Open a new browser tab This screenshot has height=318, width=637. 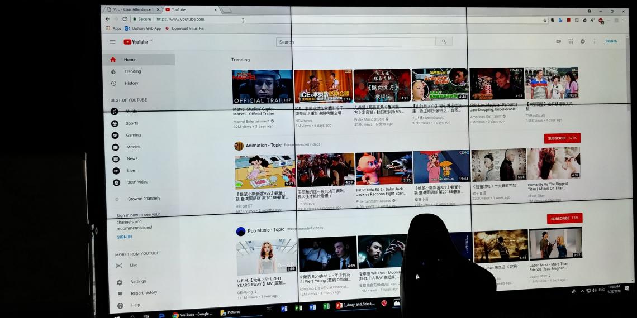pyautogui.click(x=226, y=9)
